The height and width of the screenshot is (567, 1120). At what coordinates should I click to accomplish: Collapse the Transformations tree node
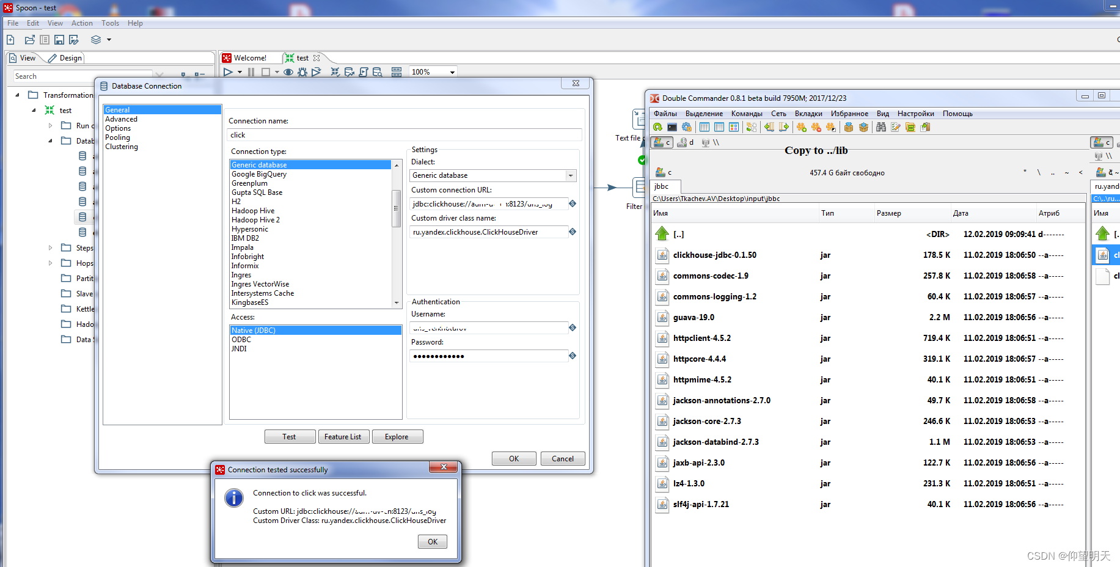17,95
